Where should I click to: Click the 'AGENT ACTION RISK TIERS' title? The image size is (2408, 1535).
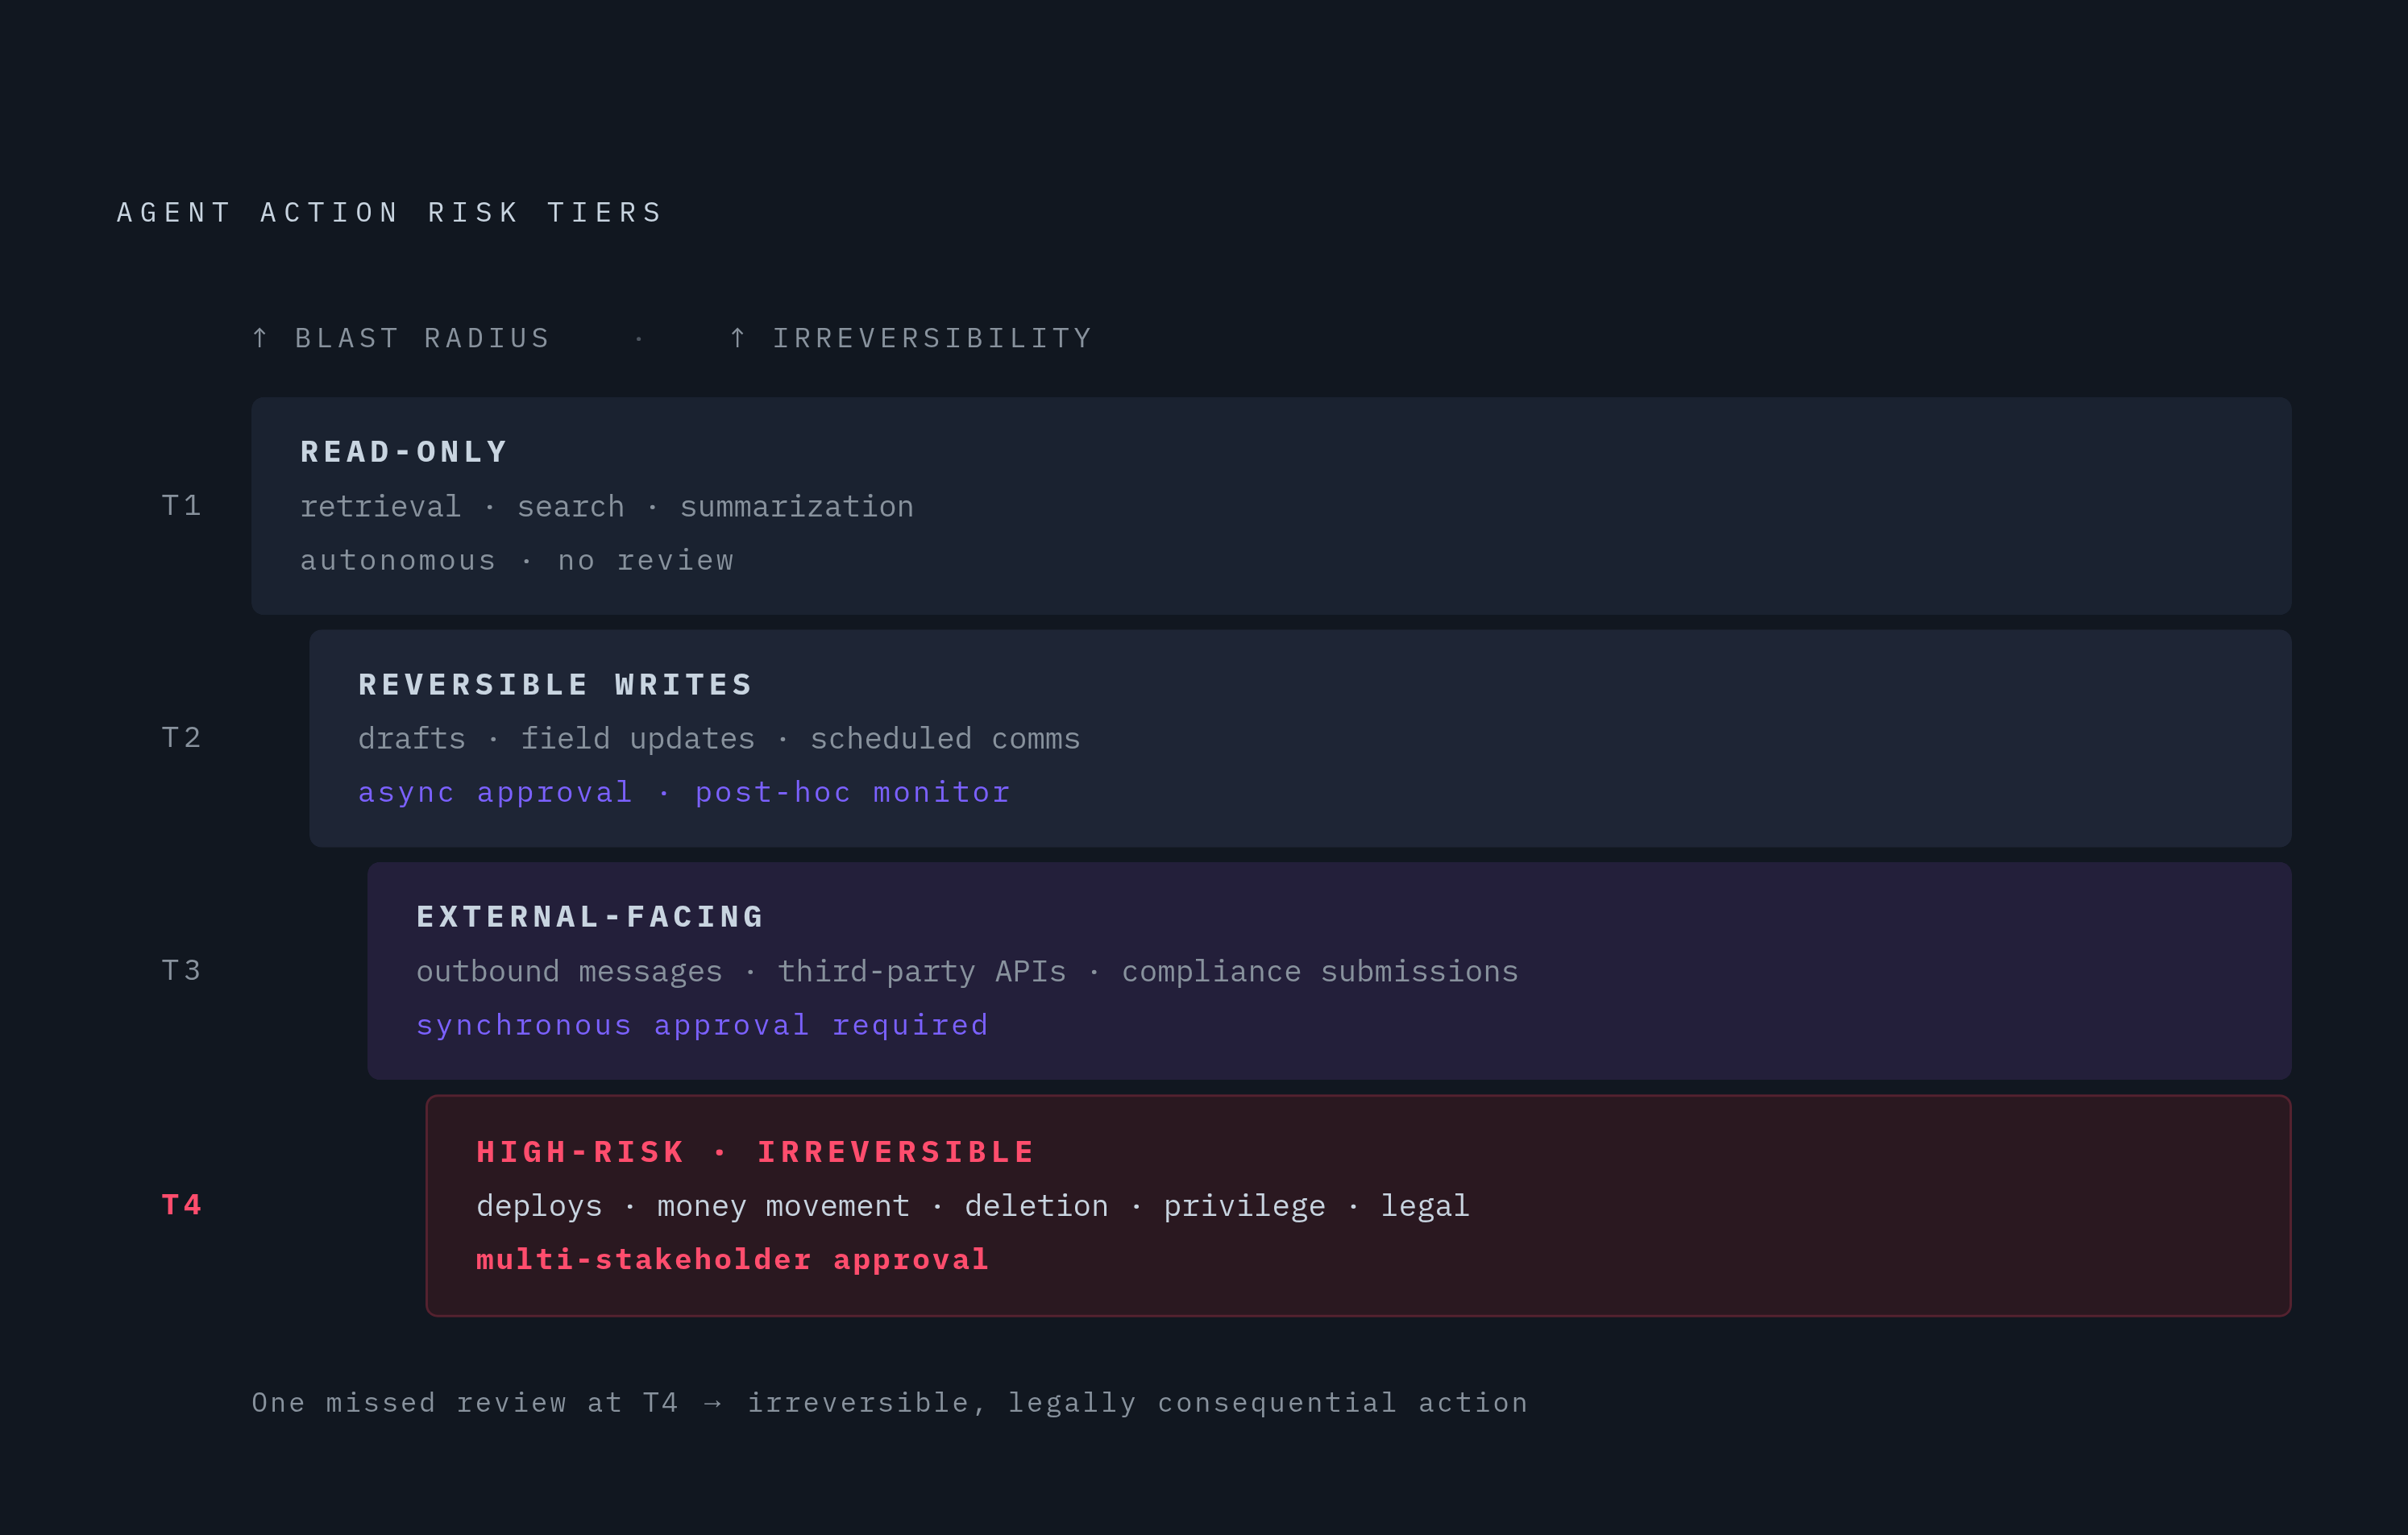click(x=390, y=213)
